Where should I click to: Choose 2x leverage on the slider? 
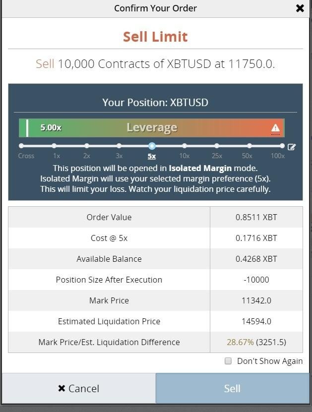pos(87,146)
